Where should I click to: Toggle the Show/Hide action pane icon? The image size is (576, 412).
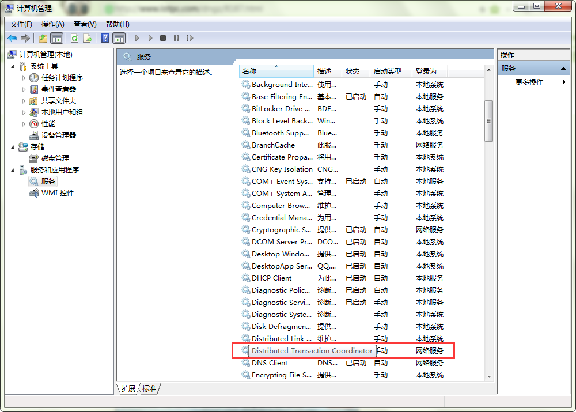[x=119, y=38]
